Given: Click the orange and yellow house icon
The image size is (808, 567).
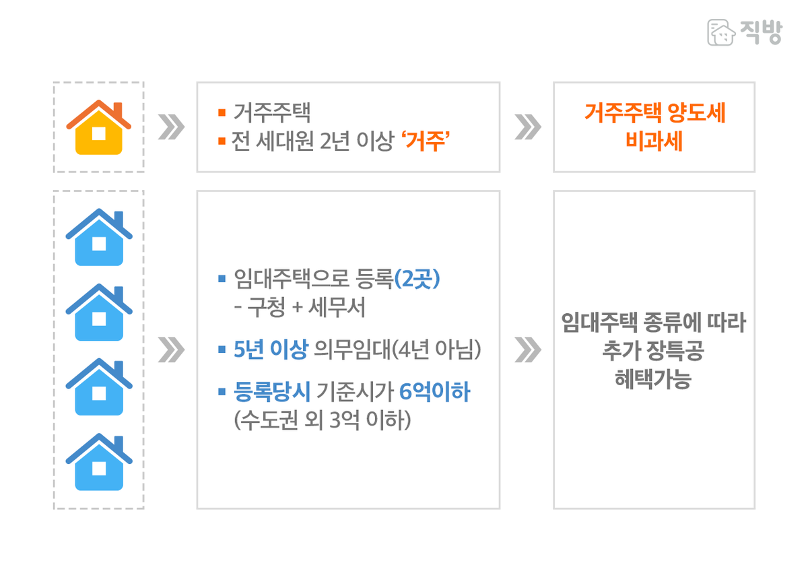Looking at the screenshot, I should [99, 127].
